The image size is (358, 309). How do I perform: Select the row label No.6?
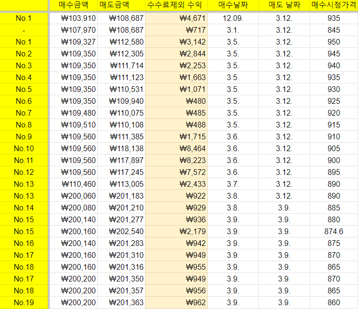coord(24,101)
